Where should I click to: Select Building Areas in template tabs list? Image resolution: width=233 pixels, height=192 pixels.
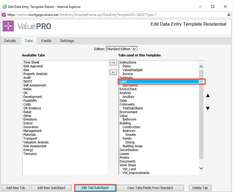pos(133,146)
